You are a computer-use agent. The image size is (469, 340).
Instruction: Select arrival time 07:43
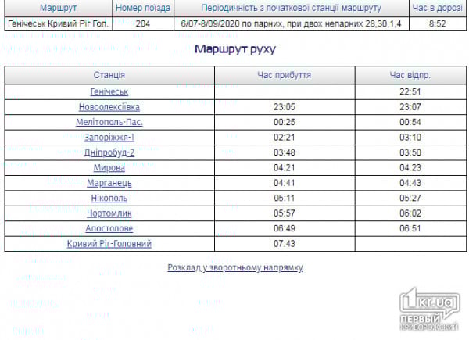click(285, 244)
